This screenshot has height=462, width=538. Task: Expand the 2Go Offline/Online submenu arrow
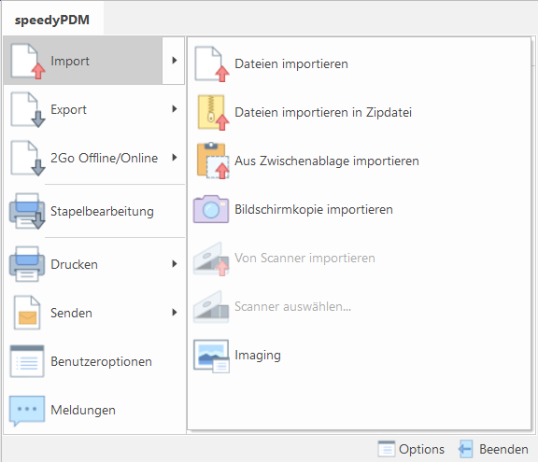175,158
